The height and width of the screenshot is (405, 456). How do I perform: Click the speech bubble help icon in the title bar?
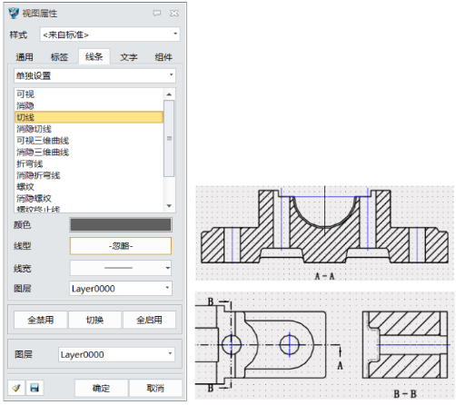[157, 13]
